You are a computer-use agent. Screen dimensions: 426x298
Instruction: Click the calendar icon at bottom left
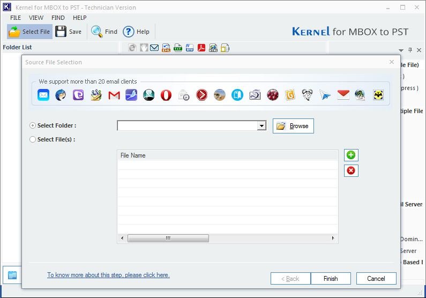click(12, 275)
